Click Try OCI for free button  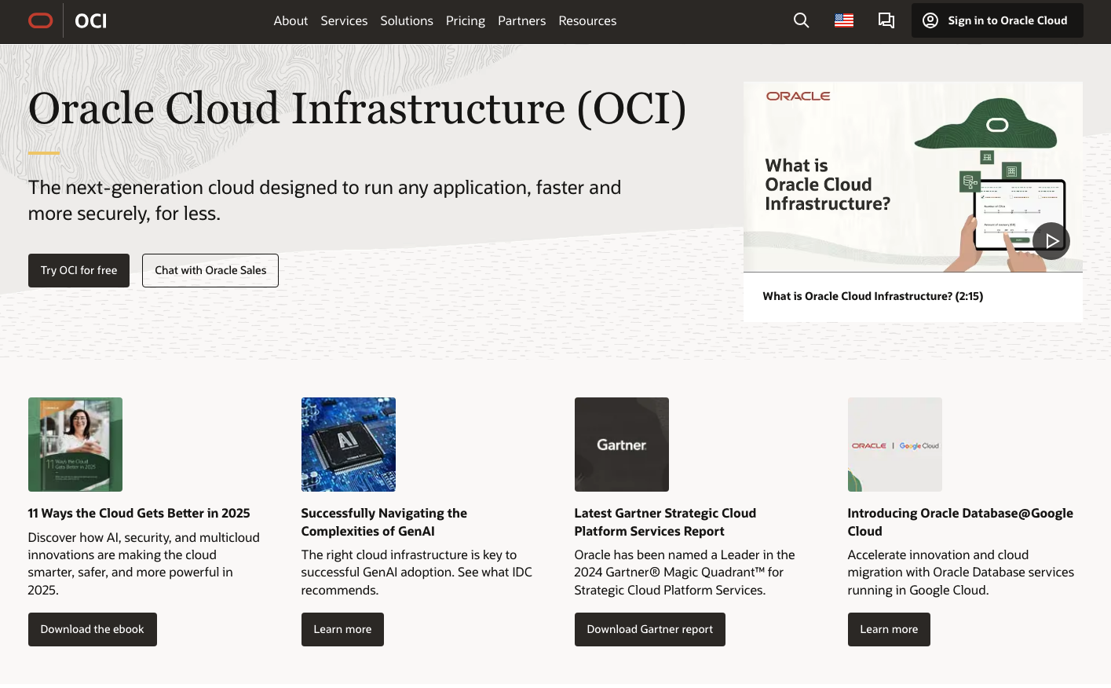point(79,270)
